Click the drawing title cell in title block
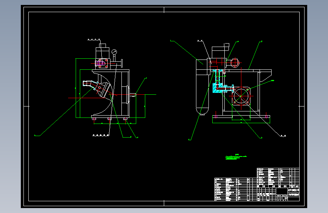The image size is (328, 213). click(x=294, y=195)
